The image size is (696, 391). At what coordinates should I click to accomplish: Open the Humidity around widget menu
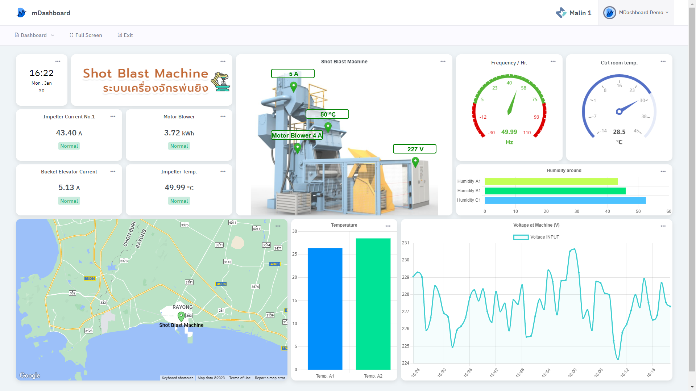pos(663,171)
